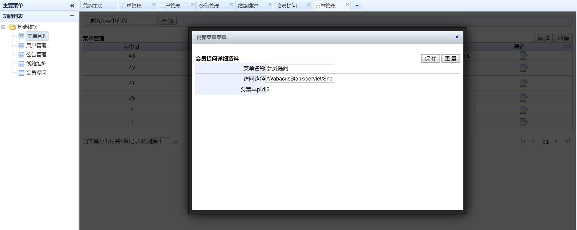
Task: Open 公告管理 in the sidebar tree
Action: (x=36, y=54)
